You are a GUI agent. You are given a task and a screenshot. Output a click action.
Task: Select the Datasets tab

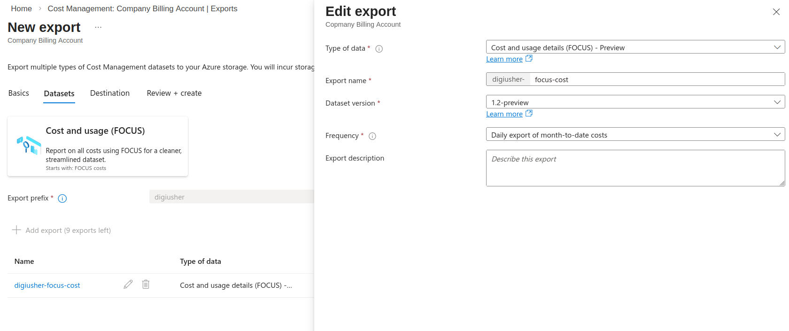point(59,94)
